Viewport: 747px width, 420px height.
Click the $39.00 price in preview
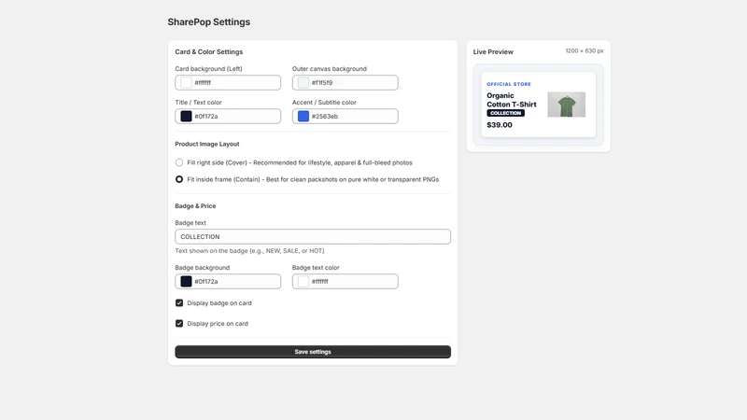[500, 125]
